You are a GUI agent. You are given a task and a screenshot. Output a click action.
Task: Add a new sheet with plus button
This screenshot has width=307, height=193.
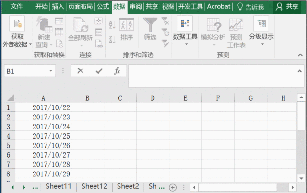173,188
